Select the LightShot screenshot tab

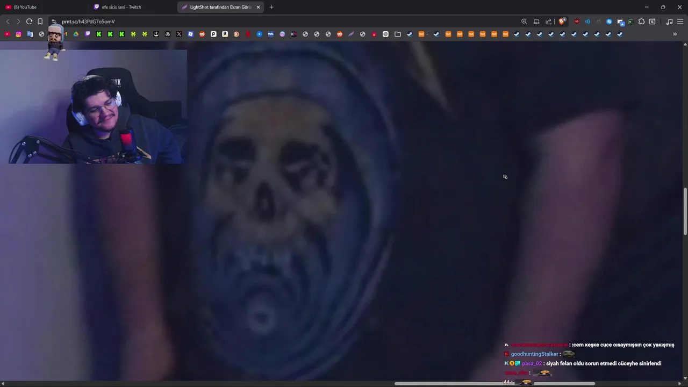click(220, 7)
